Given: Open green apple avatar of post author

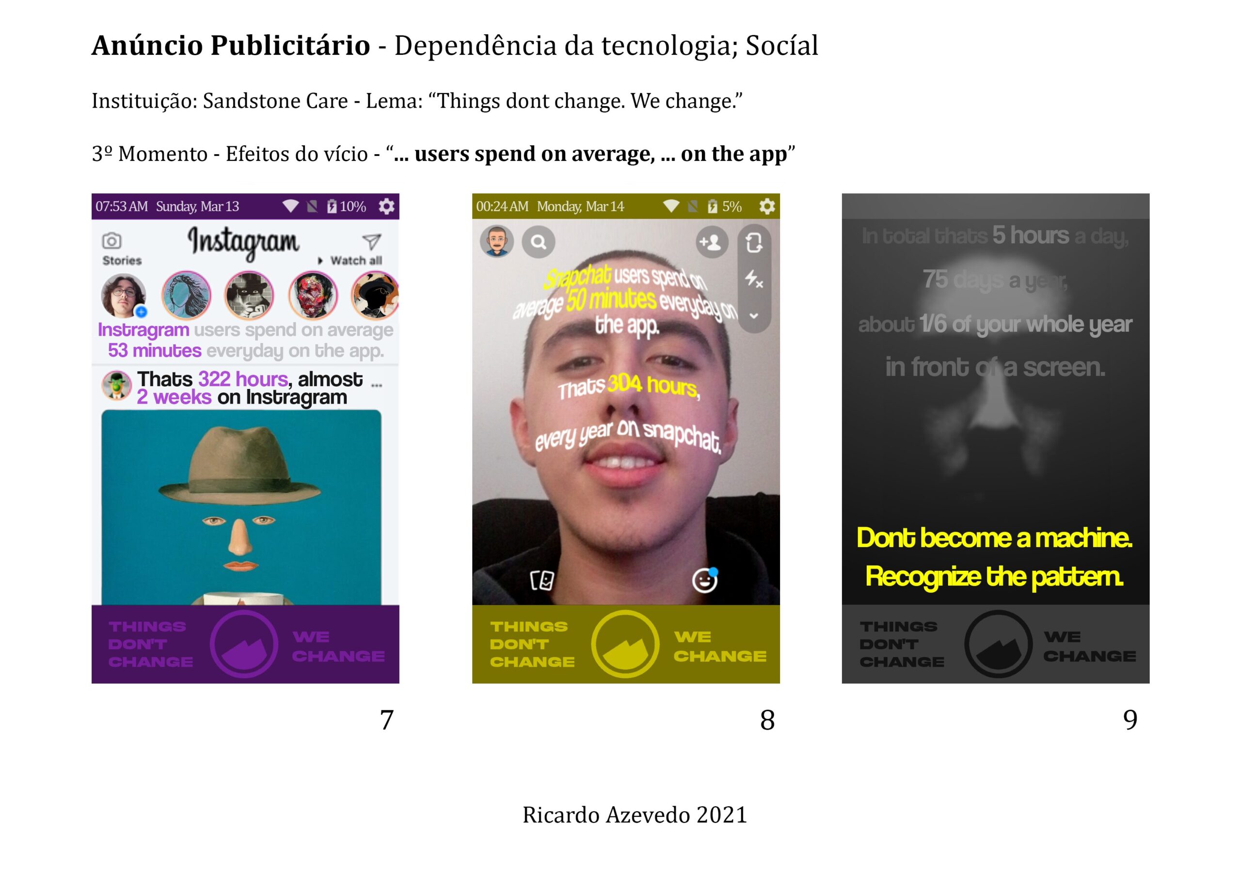Looking at the screenshot, I should pyautogui.click(x=117, y=385).
